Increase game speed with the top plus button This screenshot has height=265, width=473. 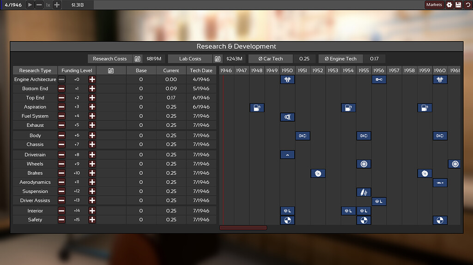coord(57,5)
